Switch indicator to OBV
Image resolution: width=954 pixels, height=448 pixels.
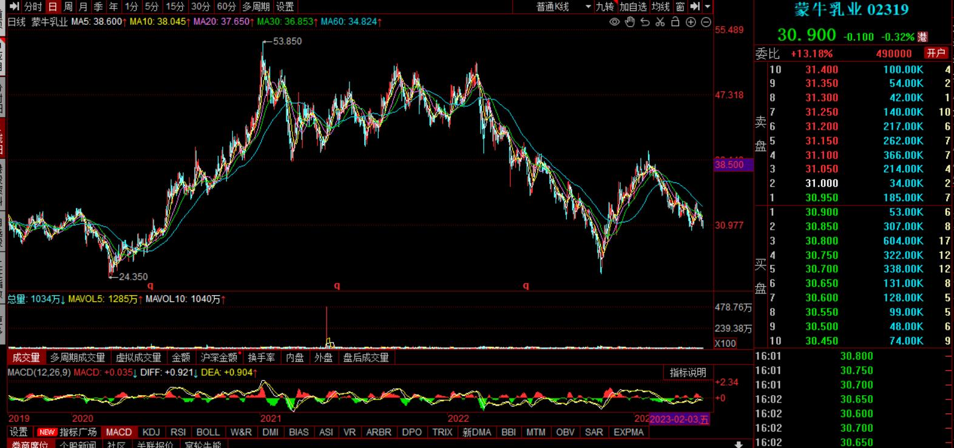point(565,432)
